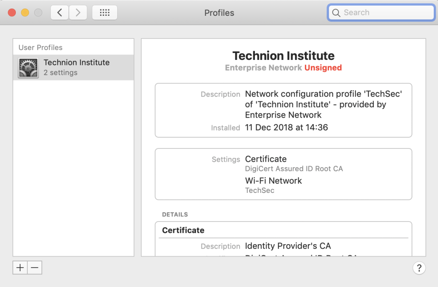Image resolution: width=438 pixels, height=287 pixels.
Task: Click the 'Profiles' window title
Action: pos(219,13)
